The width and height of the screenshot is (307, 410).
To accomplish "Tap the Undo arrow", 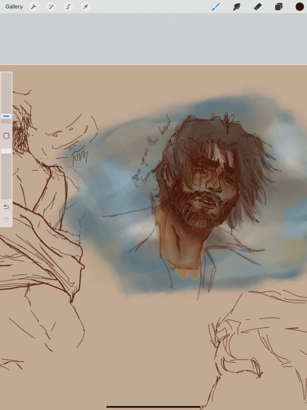I will 6,207.
